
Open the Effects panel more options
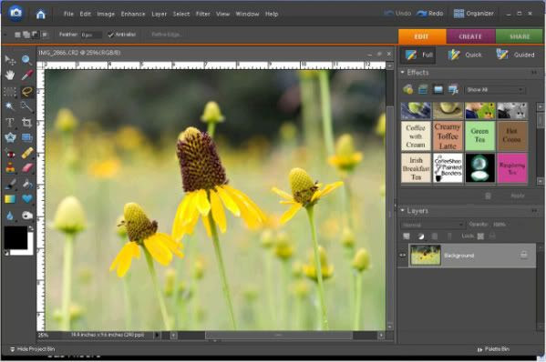tap(534, 73)
